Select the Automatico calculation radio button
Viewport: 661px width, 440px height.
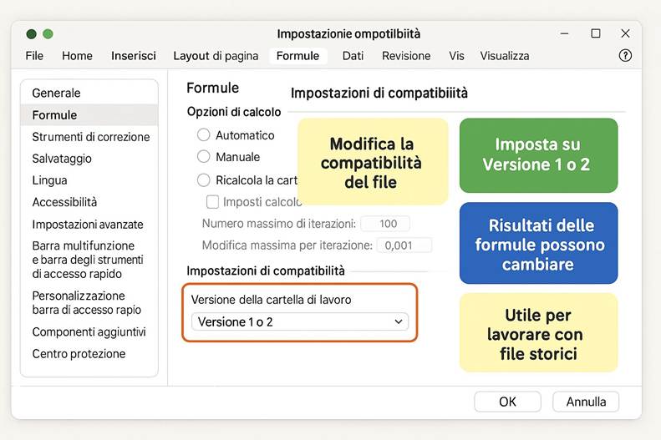(203, 135)
